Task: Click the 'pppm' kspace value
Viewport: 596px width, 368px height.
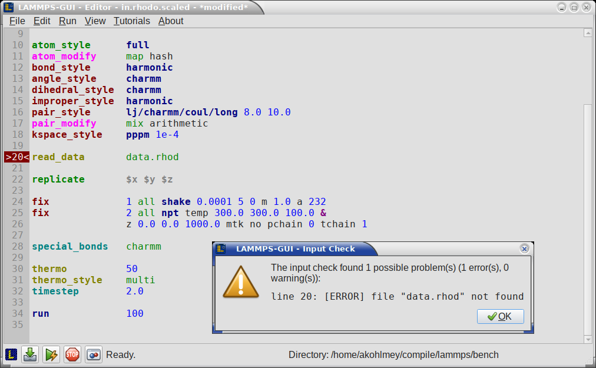Action: click(x=138, y=135)
